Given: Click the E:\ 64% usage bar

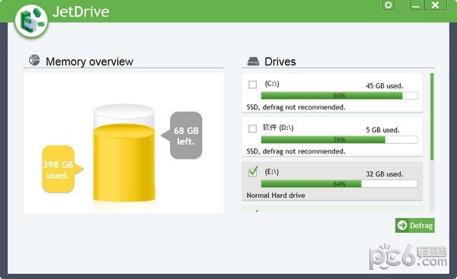Looking at the screenshot, I should tap(339, 183).
